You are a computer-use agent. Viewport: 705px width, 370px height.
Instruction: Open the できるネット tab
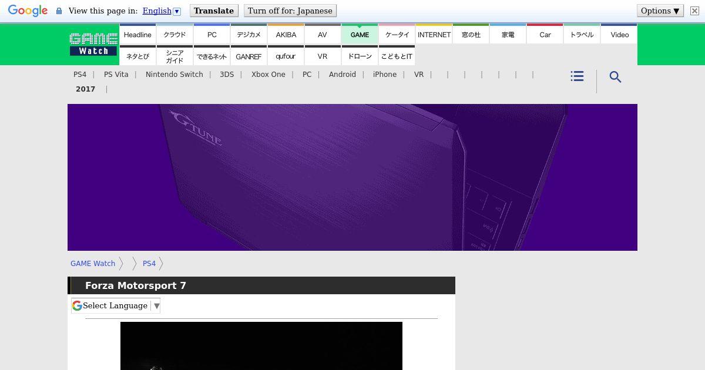click(211, 56)
